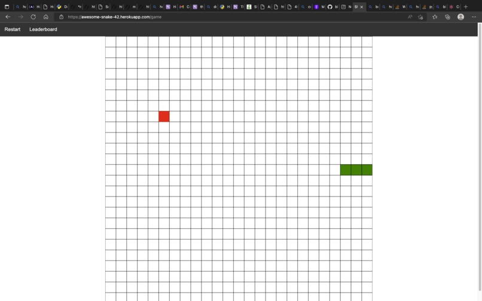The height and width of the screenshot is (301, 482).
Task: Click the address bar URL
Action: (114, 17)
